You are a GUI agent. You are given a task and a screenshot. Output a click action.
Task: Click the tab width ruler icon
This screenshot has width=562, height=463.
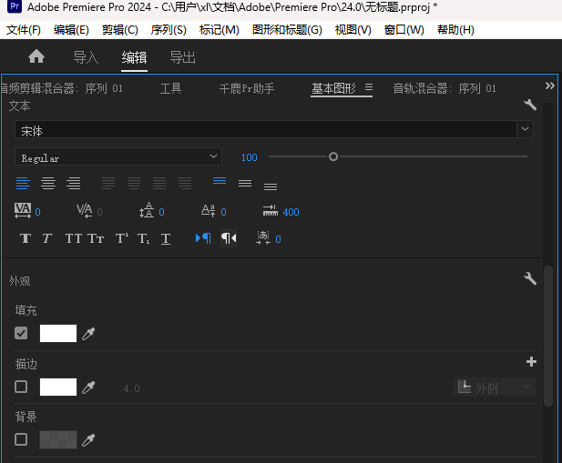[x=271, y=210]
